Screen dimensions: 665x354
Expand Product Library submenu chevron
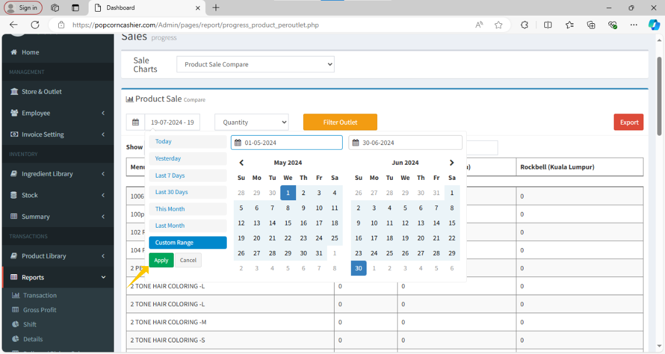click(x=103, y=256)
